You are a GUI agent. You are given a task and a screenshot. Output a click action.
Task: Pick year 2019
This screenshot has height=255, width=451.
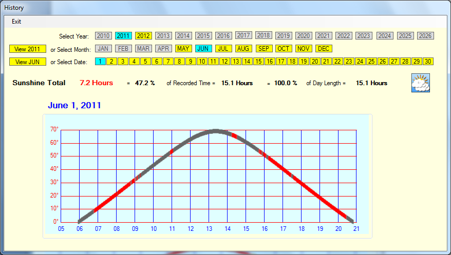[284, 35]
